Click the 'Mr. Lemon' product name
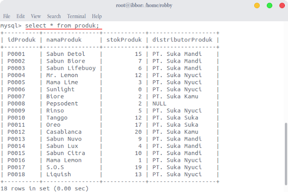Image resolution: width=288 pixels, height=192 pixels. [62, 75]
